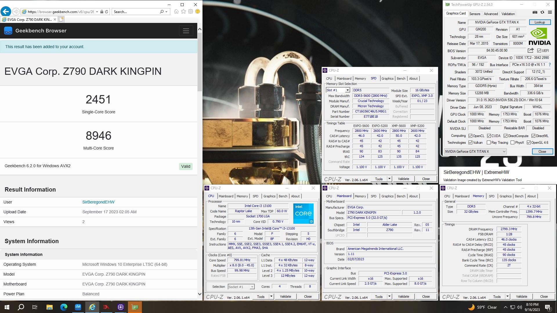557x313 pixels.
Task: Toggle the DirectML checkbox
Action: 533,136
